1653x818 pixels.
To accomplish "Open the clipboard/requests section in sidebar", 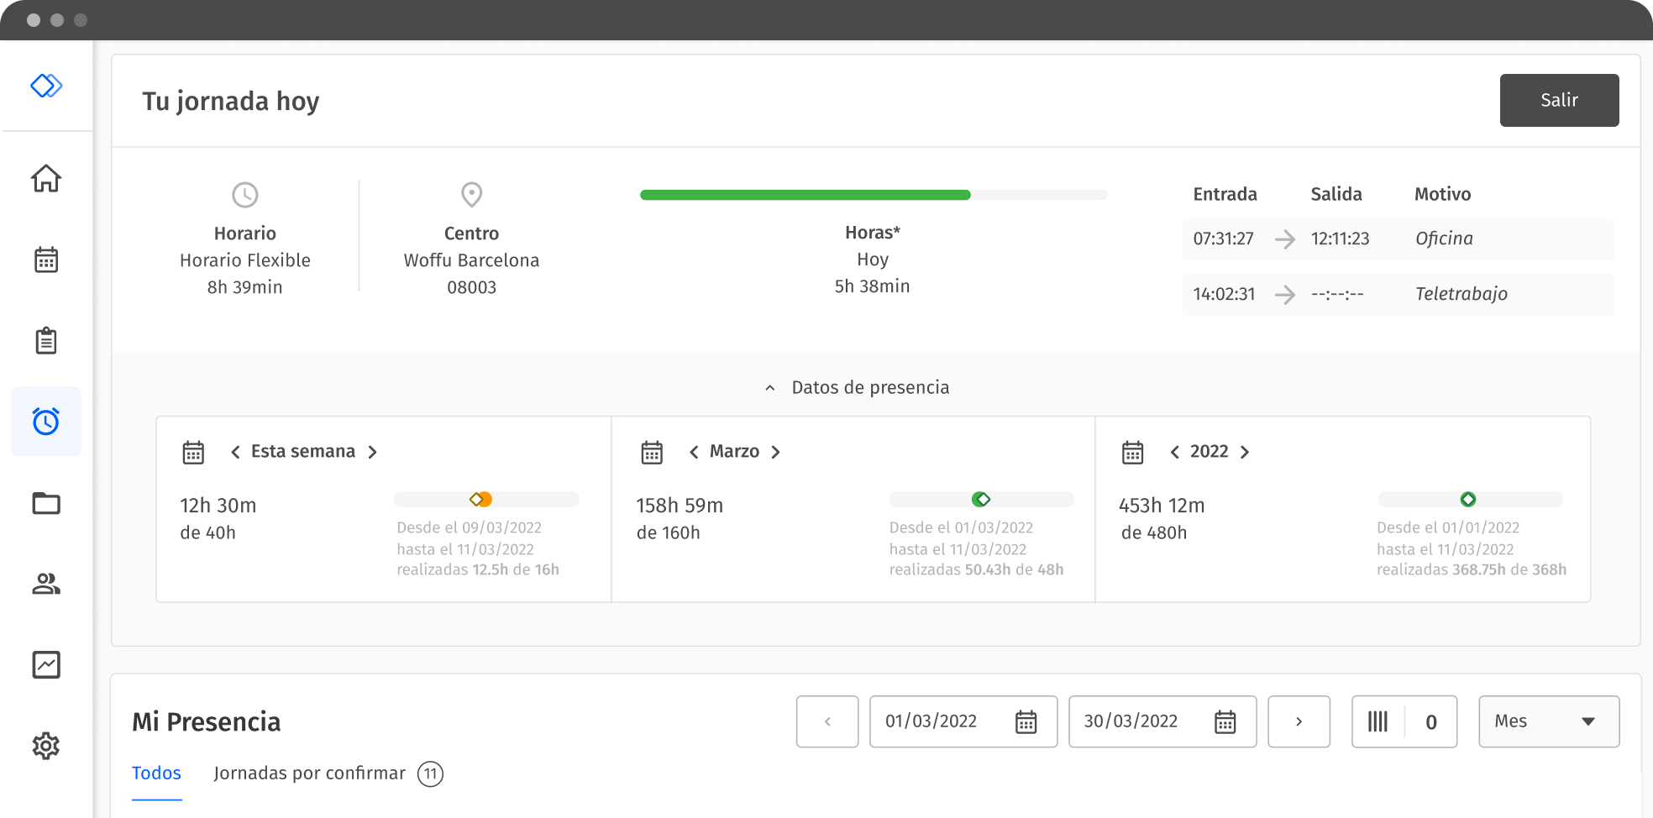I will click(46, 340).
